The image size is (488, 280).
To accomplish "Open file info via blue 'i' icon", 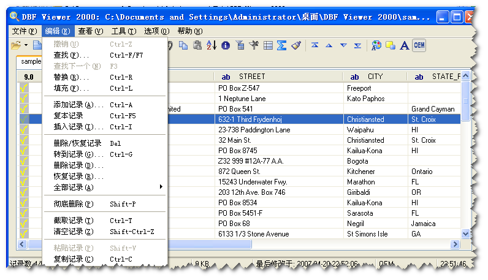I will [x=226, y=46].
